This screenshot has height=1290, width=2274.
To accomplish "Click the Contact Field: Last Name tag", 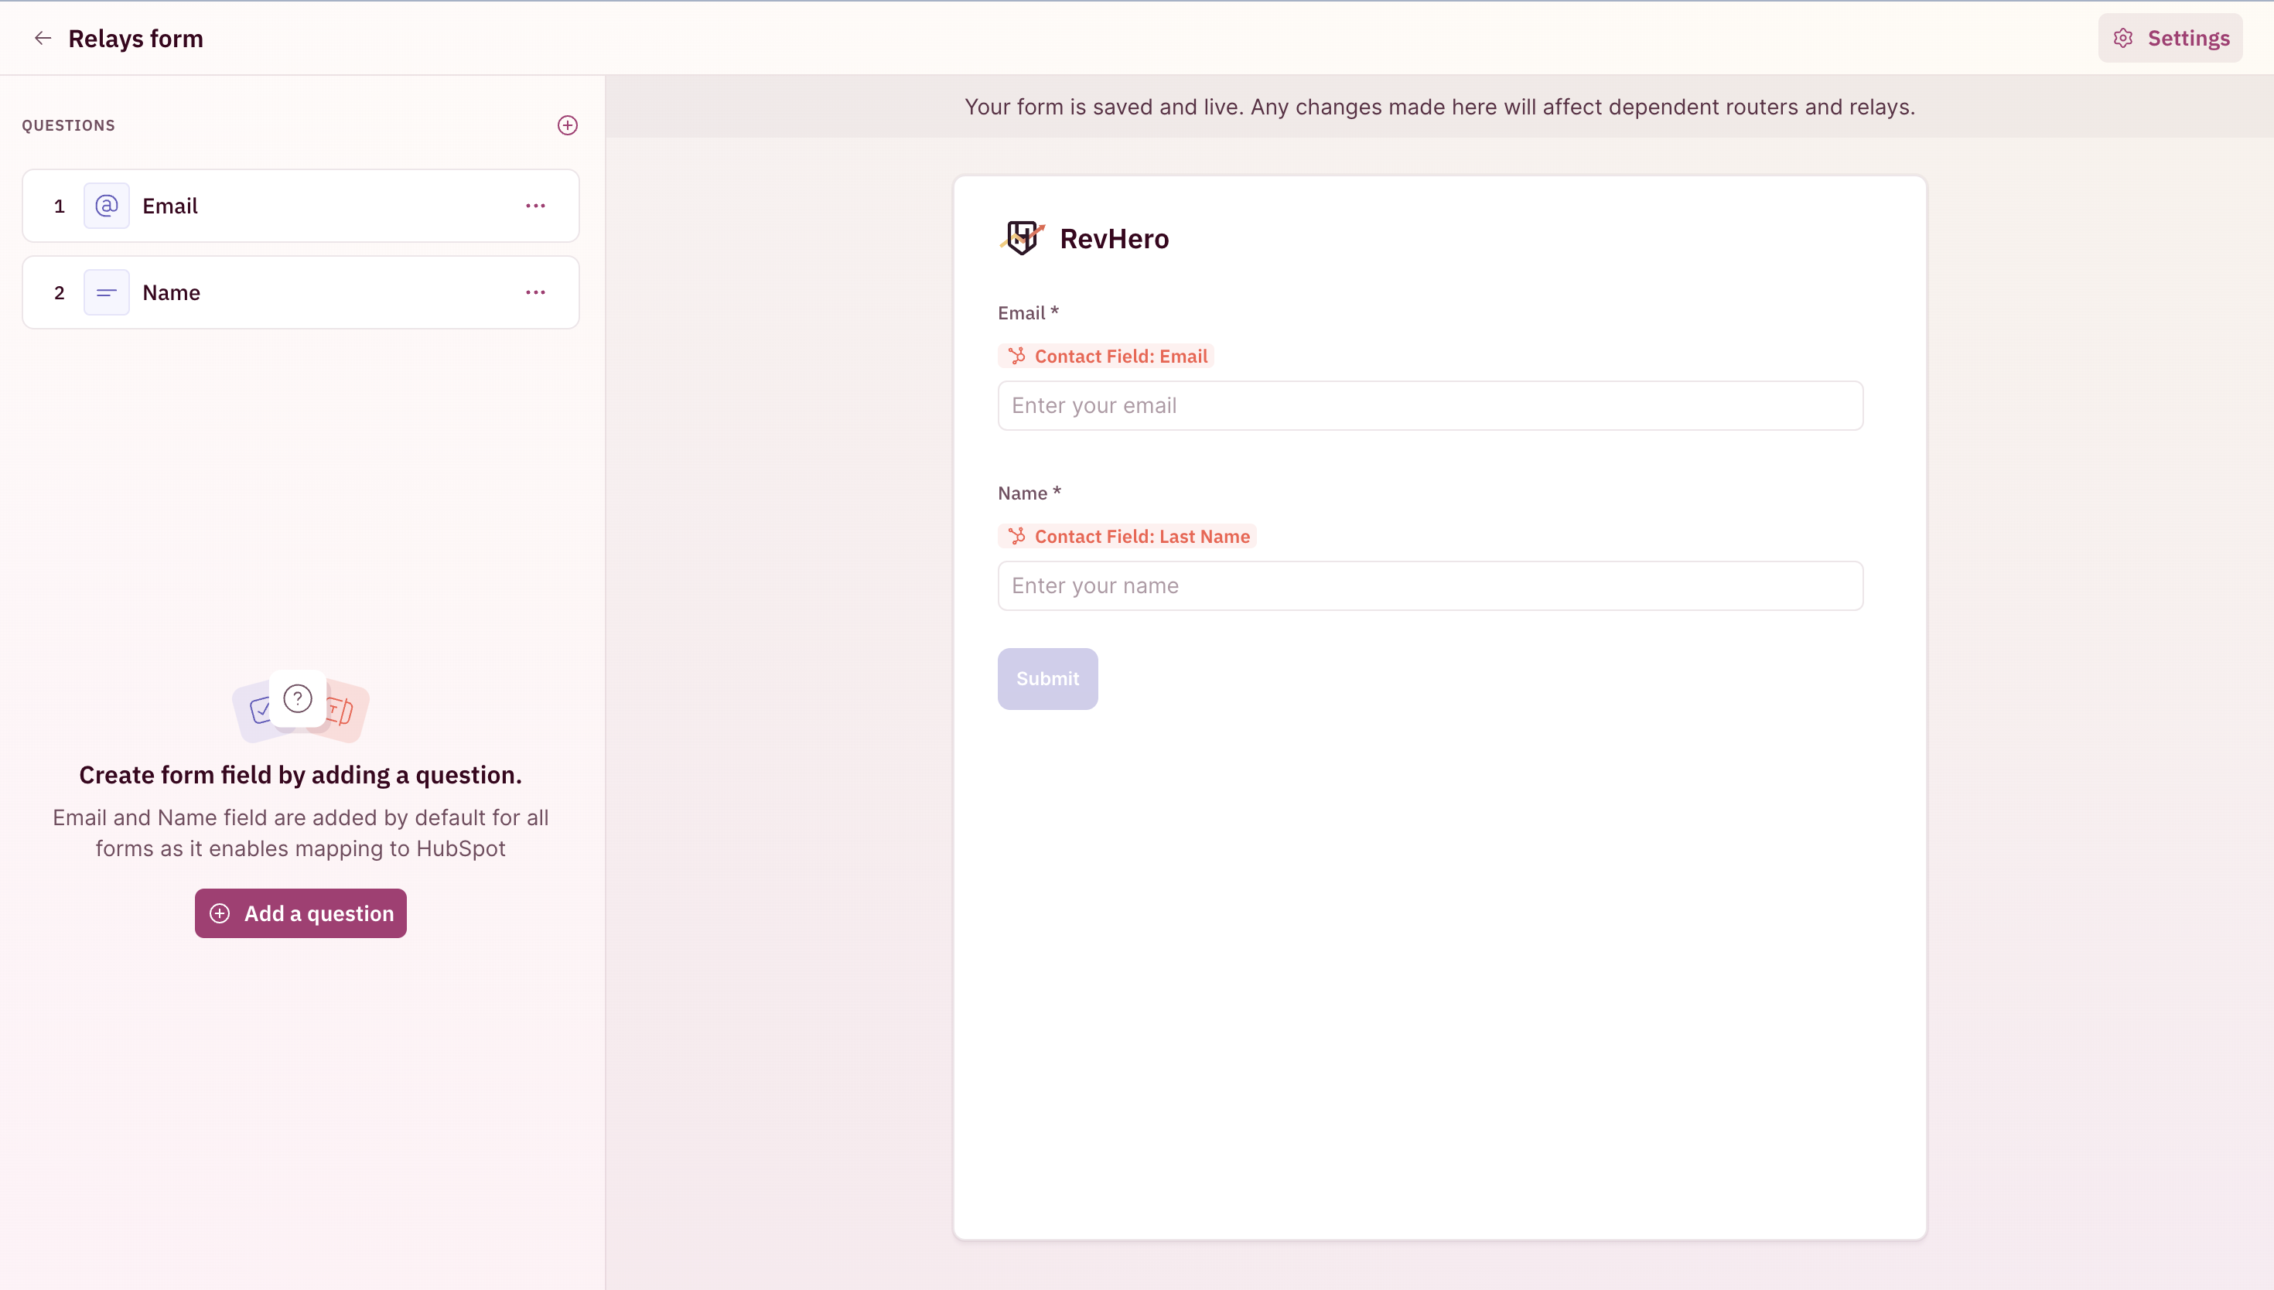I will pos(1127,536).
